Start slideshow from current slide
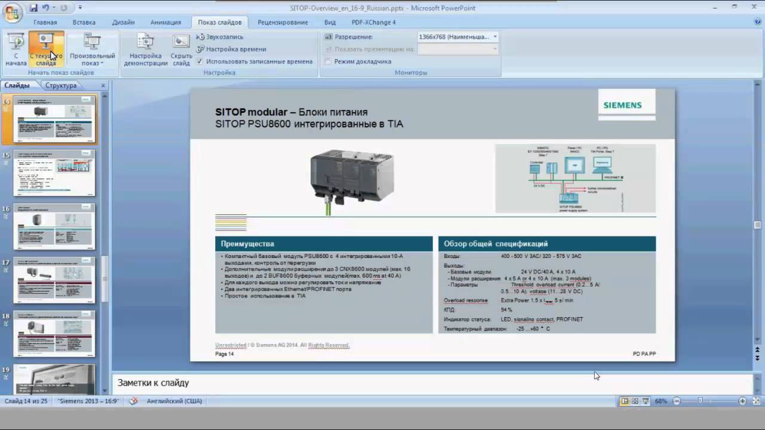 [46, 50]
